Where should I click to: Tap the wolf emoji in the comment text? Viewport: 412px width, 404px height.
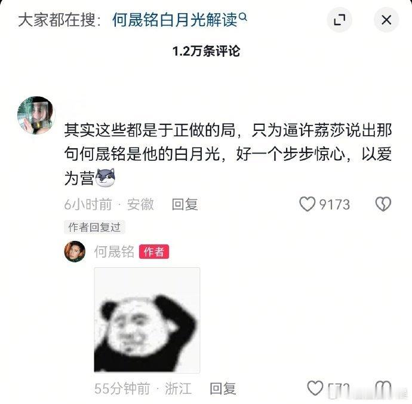point(105,177)
